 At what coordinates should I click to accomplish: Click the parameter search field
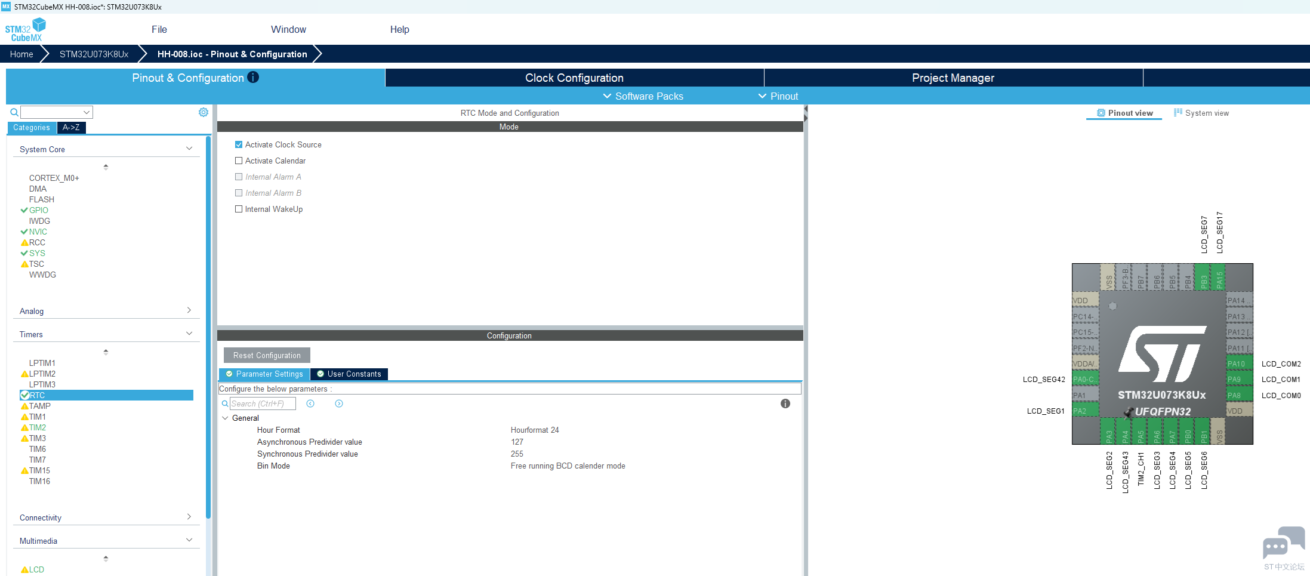click(263, 403)
